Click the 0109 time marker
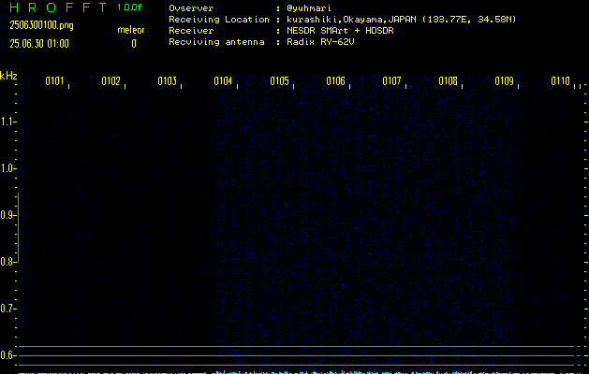Viewport: 589px width, 374px height. coord(504,81)
